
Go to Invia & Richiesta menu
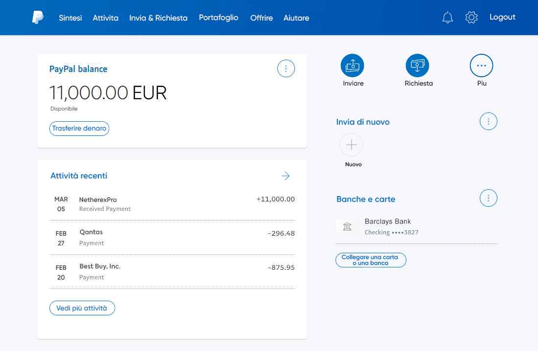(x=158, y=18)
